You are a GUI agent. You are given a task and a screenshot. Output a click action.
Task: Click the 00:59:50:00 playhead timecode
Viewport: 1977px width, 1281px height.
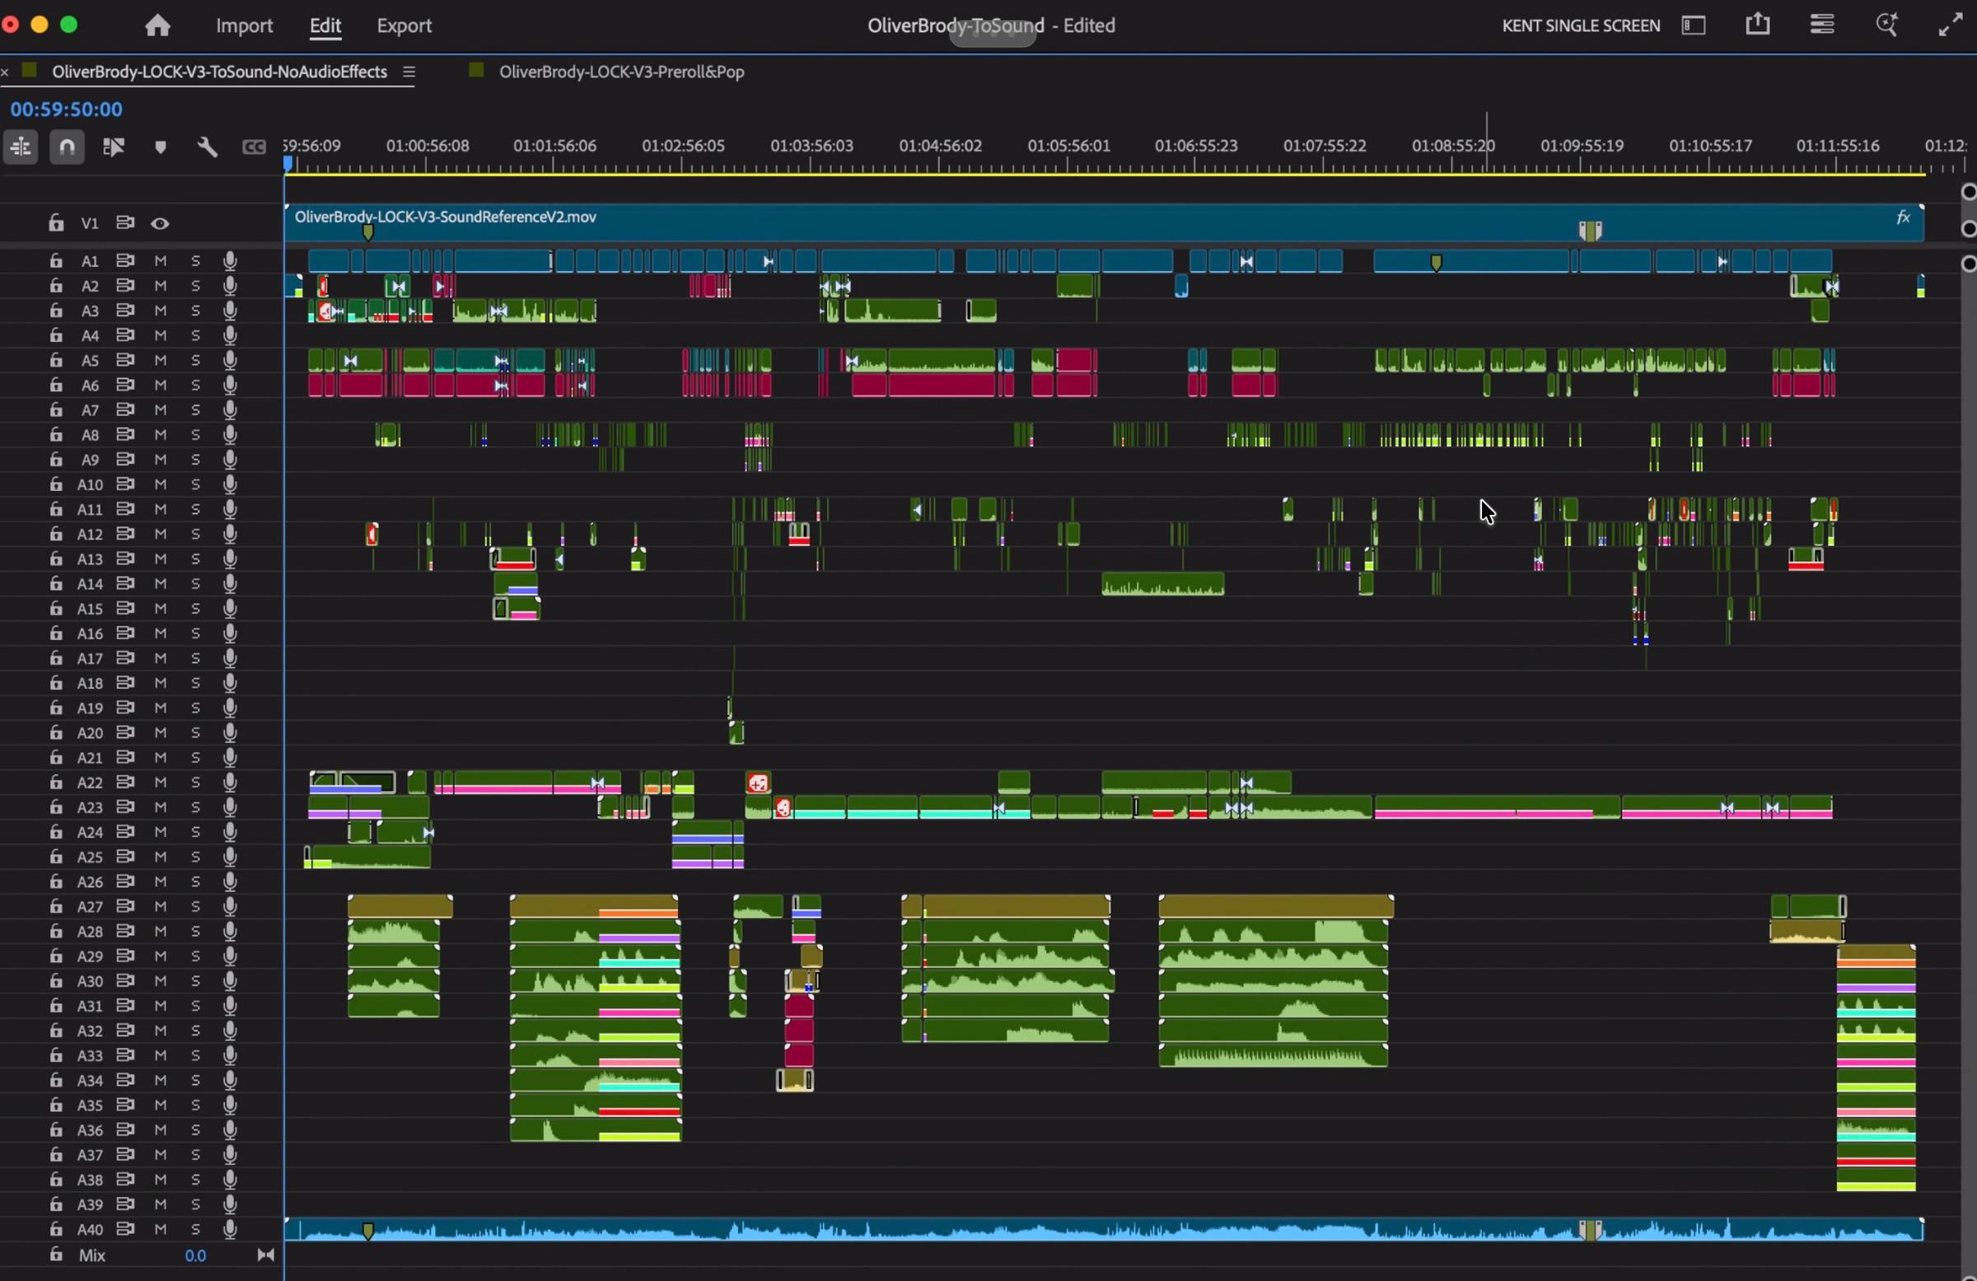[68, 110]
